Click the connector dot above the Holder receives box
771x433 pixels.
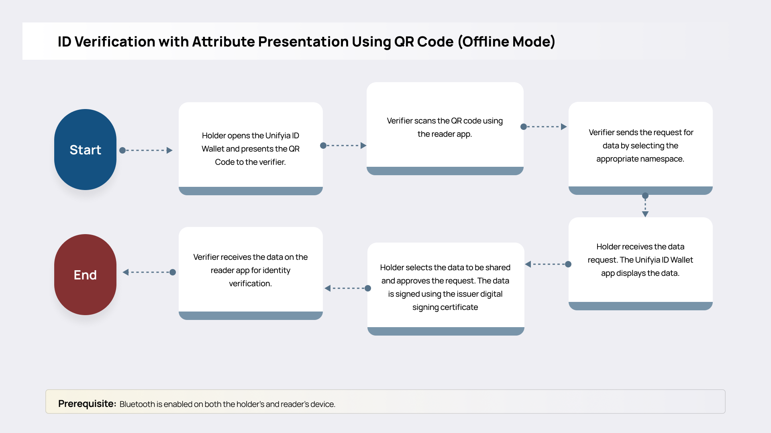(x=645, y=196)
